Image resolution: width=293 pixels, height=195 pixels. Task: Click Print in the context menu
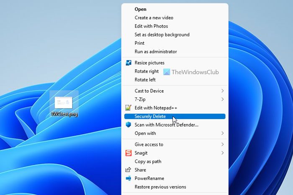click(175, 43)
